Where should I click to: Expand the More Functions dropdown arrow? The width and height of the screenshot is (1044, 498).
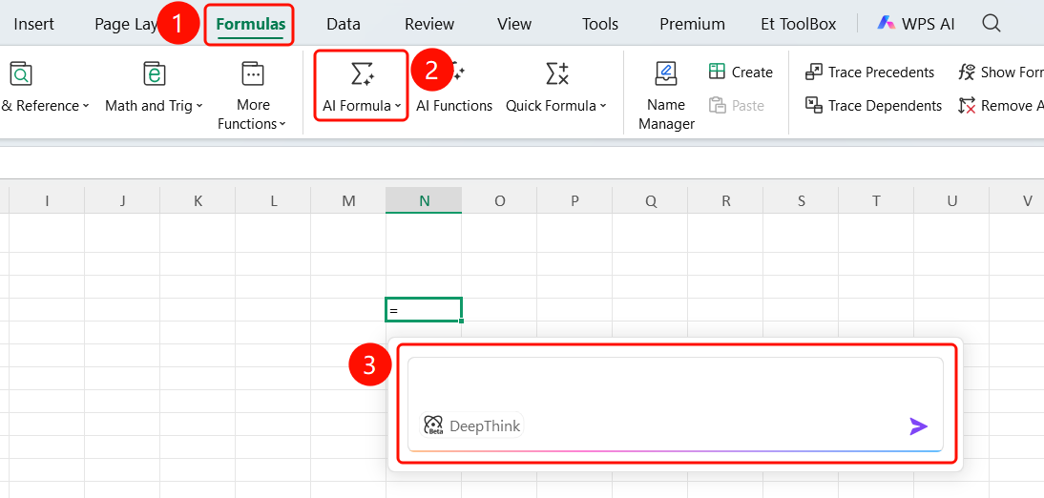click(x=283, y=124)
